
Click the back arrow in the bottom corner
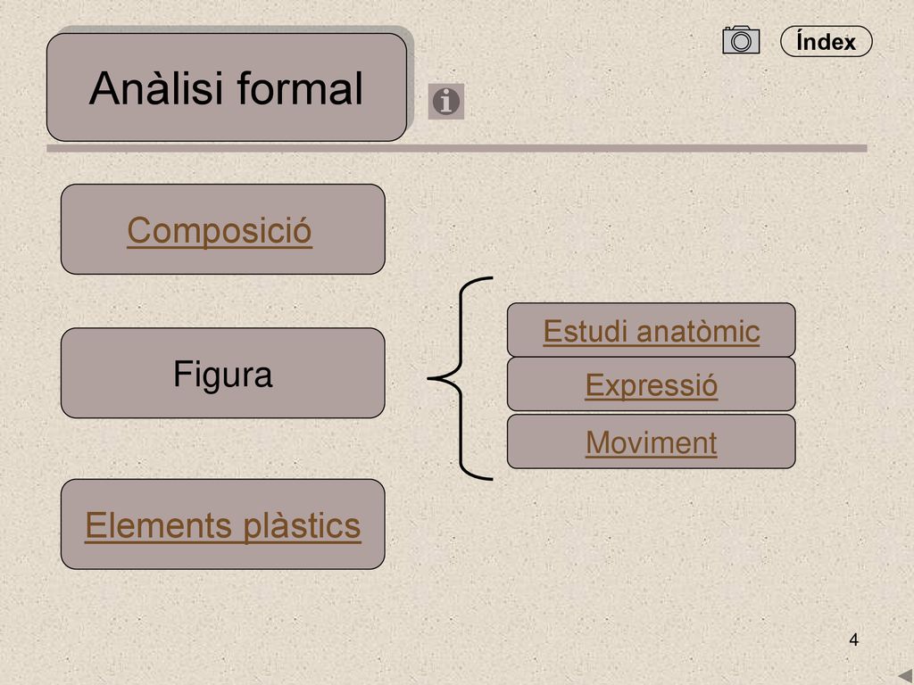tap(905, 676)
